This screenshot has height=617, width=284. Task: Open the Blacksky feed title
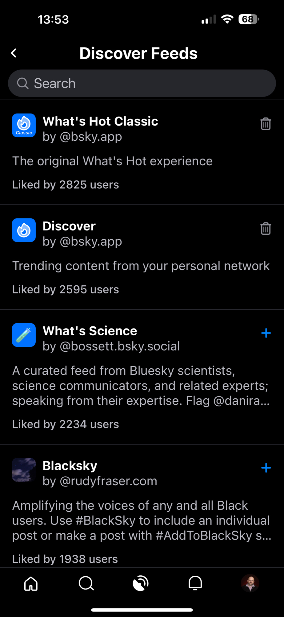click(70, 466)
